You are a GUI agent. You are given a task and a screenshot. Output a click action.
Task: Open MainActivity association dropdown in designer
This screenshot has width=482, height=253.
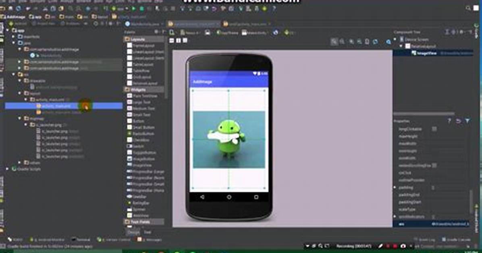pyautogui.click(x=255, y=33)
